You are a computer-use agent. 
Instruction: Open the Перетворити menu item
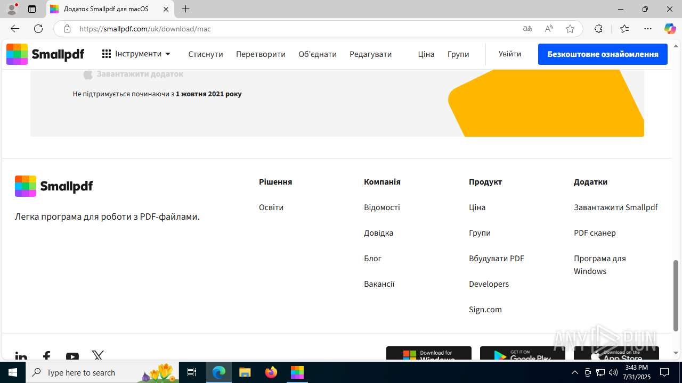(x=261, y=54)
